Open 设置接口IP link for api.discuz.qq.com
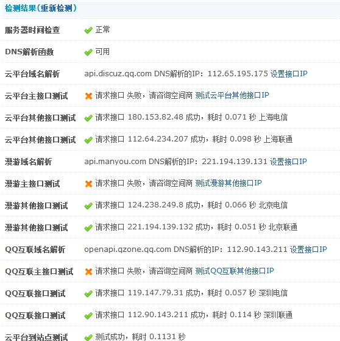Screen dimensions: 340x341 (289, 74)
